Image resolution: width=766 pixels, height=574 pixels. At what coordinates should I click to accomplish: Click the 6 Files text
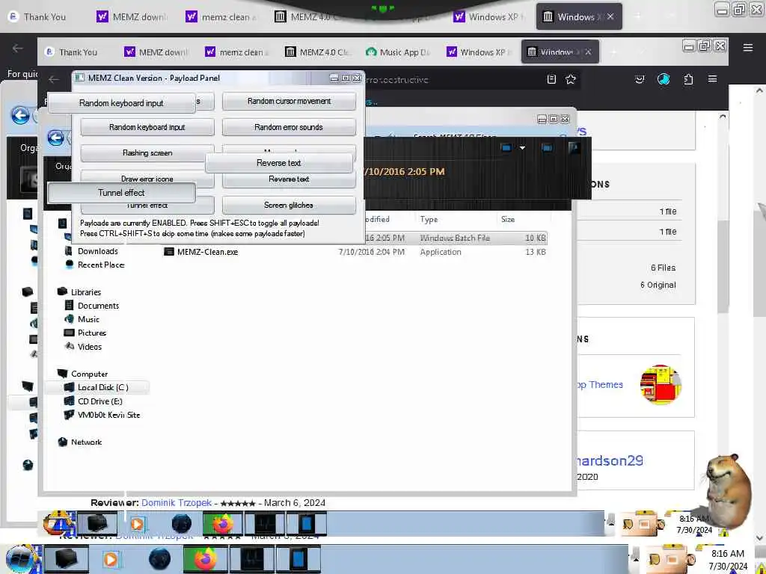(663, 268)
